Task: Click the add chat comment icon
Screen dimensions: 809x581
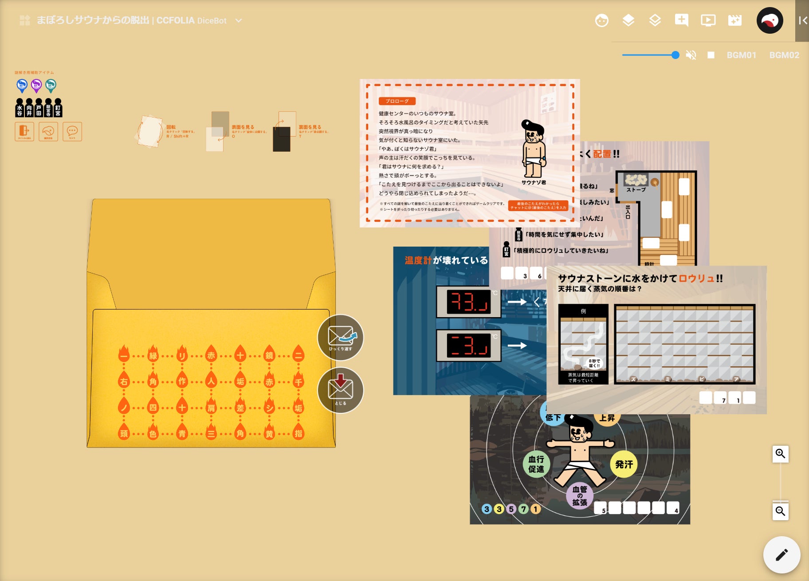Action: coord(682,20)
